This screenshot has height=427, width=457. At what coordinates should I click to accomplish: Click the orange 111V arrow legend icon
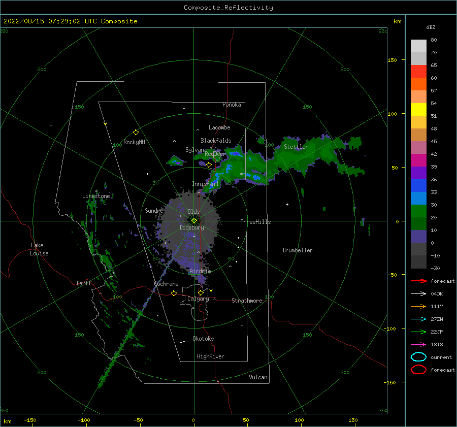click(418, 306)
